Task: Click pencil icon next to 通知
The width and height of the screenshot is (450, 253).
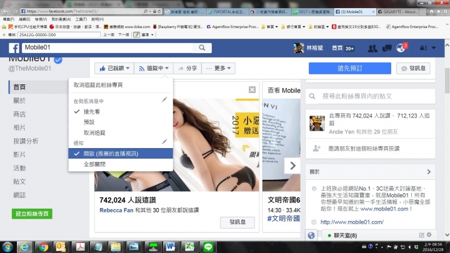Action: (x=164, y=142)
